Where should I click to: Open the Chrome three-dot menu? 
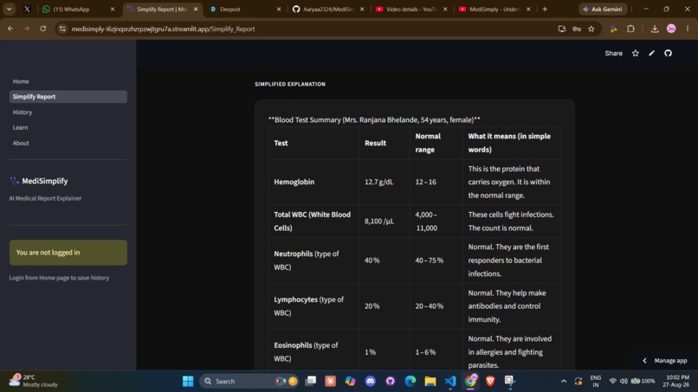point(688,29)
